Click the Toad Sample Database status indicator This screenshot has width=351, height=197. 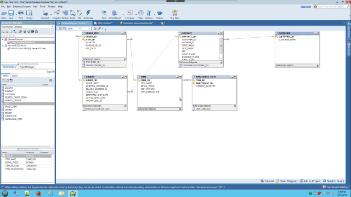[x=336, y=187]
